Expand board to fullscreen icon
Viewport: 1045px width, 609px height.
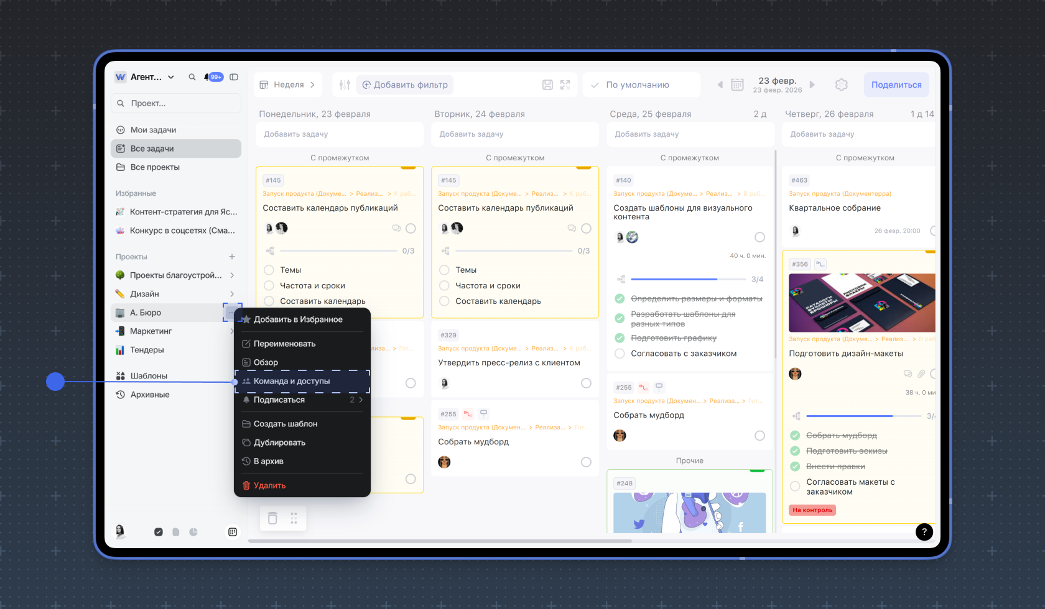565,85
